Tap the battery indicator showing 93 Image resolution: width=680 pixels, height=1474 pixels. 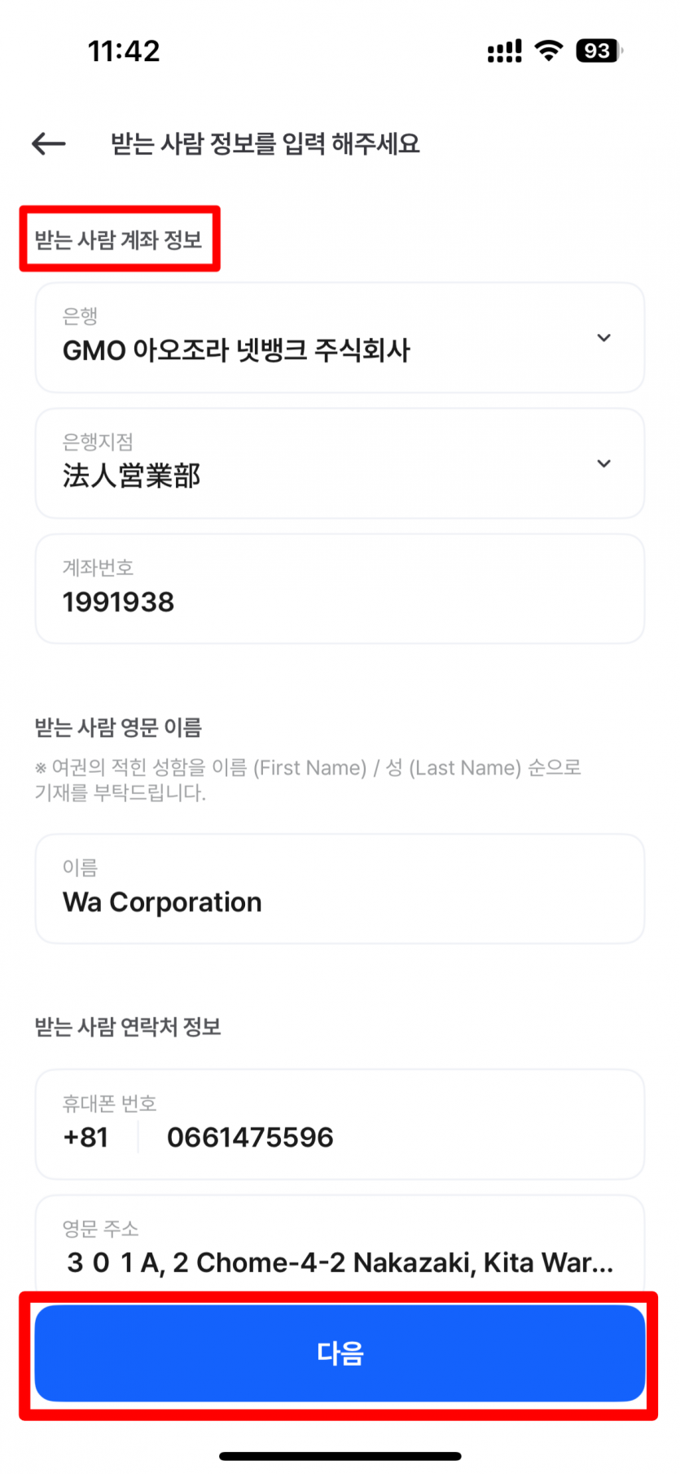[x=599, y=50]
